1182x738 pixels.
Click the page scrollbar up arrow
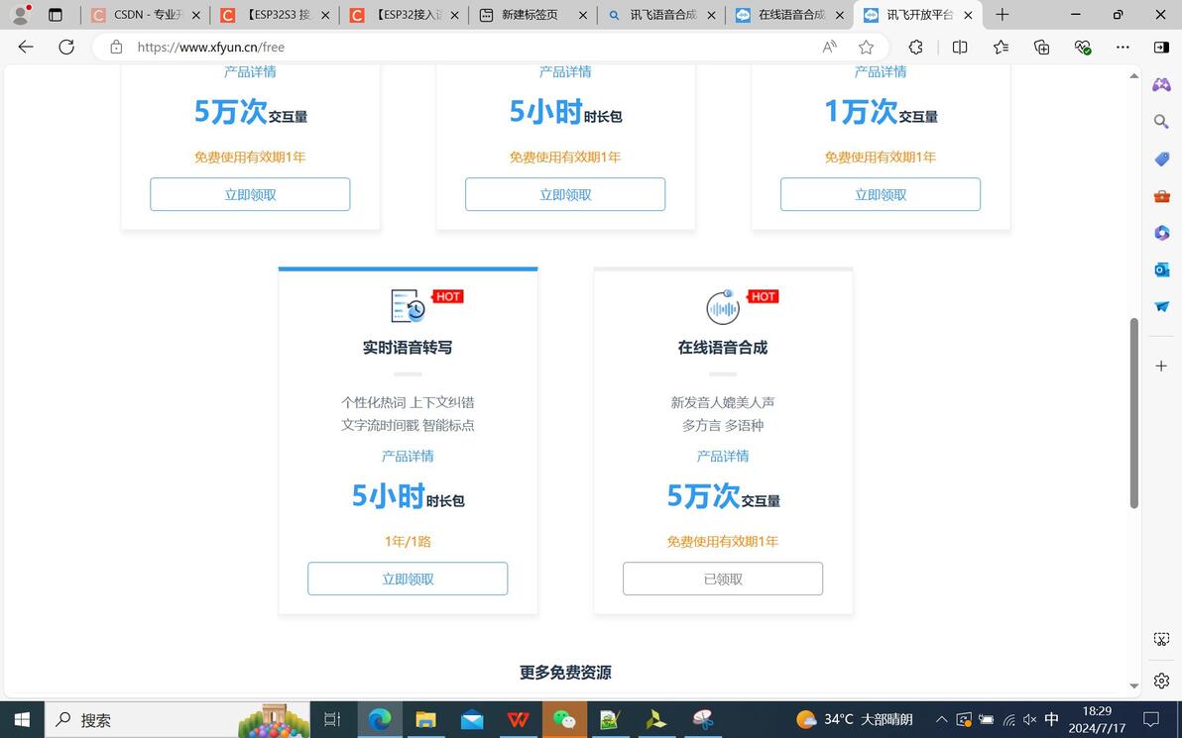pos(1133,75)
